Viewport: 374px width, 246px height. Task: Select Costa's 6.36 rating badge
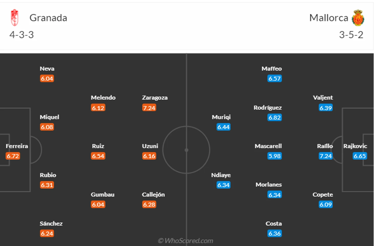pyautogui.click(x=275, y=233)
